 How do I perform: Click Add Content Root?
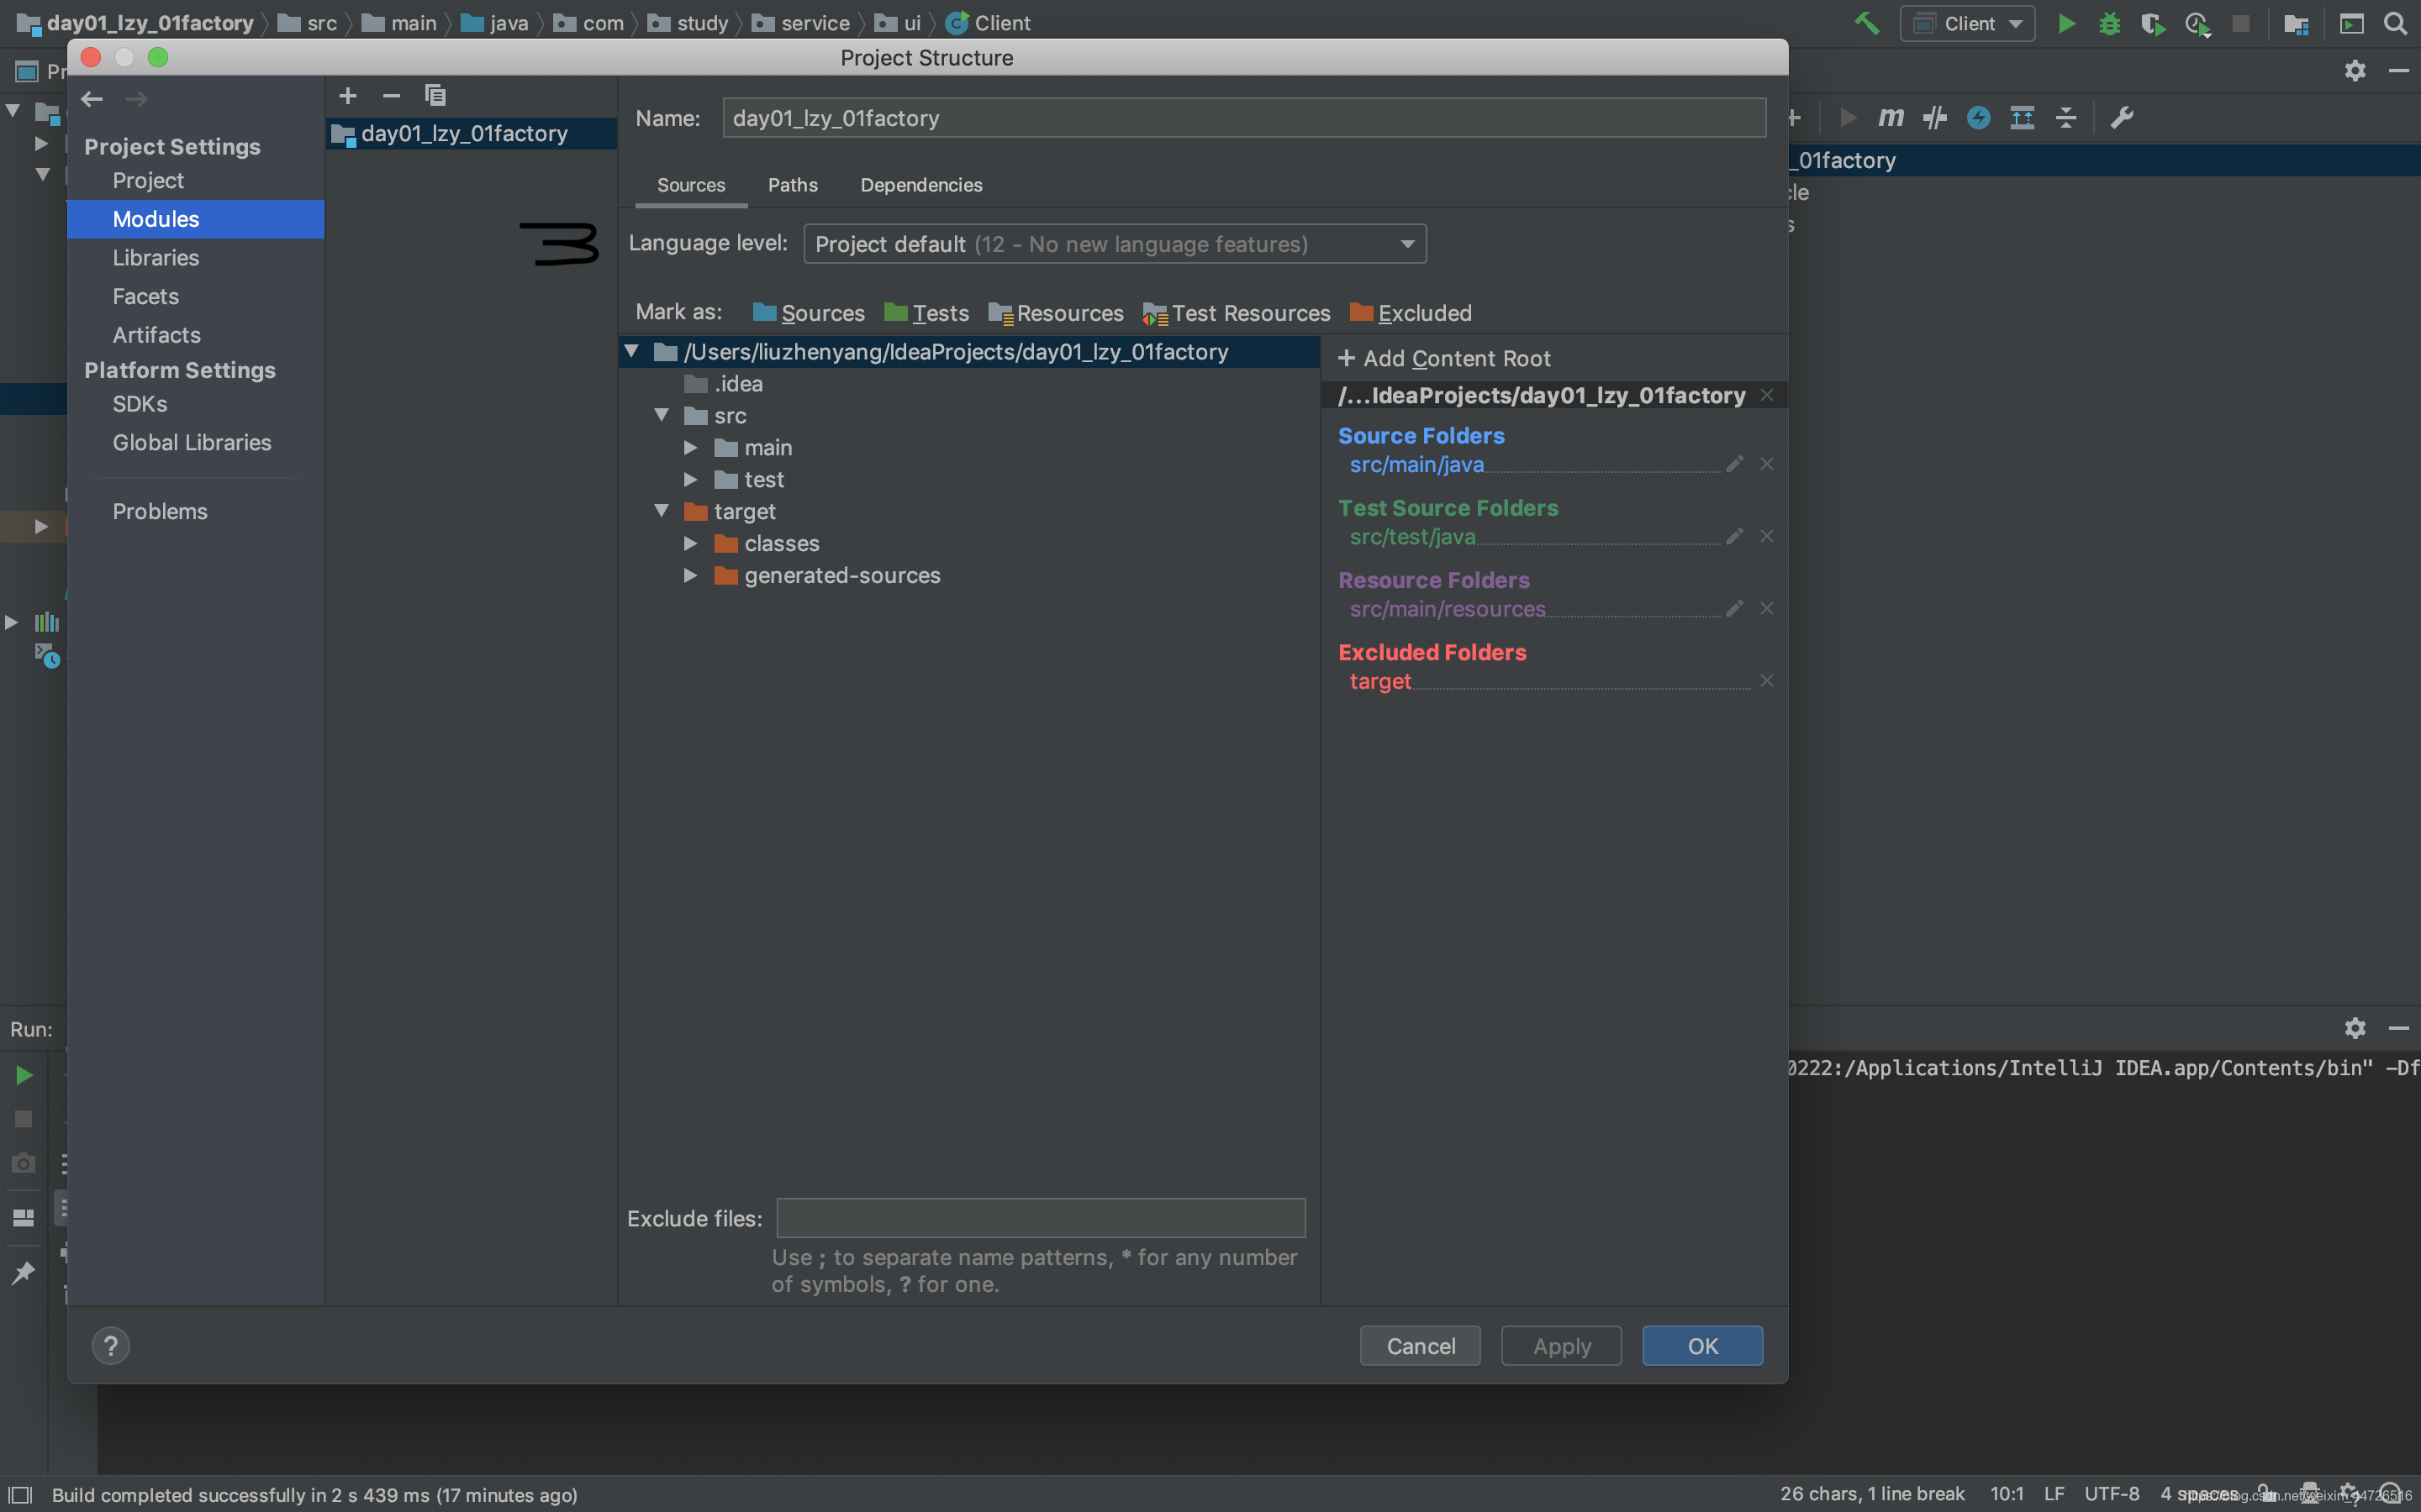click(x=1443, y=358)
